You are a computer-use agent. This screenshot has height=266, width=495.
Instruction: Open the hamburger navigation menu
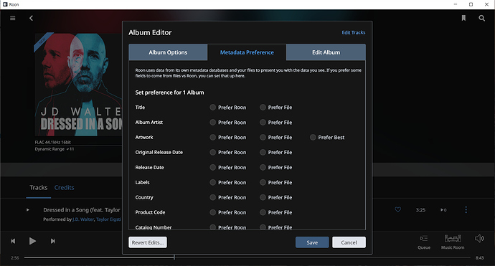point(13,19)
